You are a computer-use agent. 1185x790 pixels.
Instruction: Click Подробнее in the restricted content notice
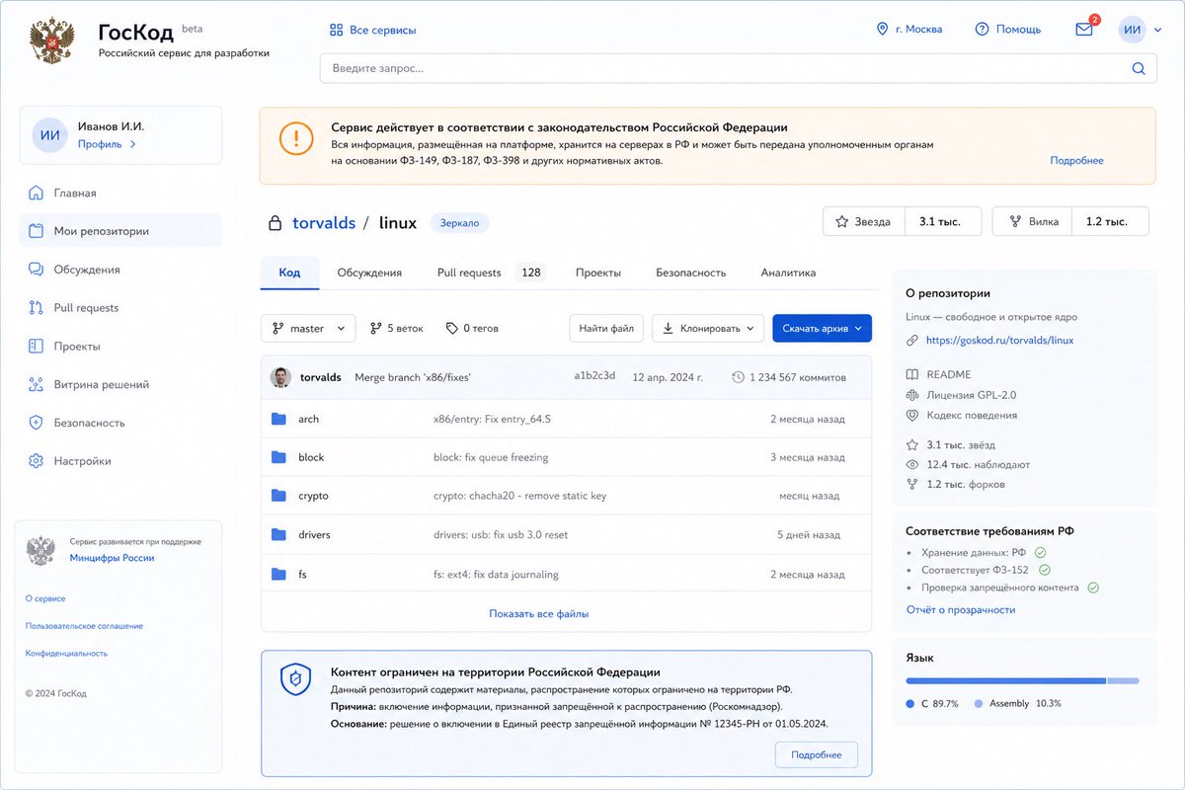[x=817, y=754]
